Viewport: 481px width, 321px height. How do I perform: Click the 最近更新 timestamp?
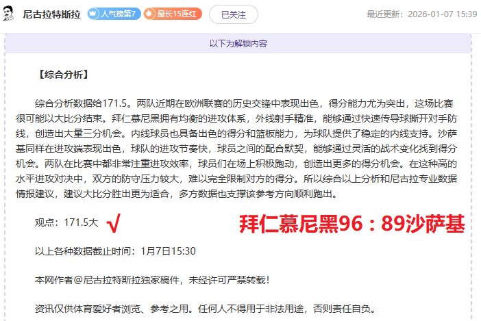[422, 14]
